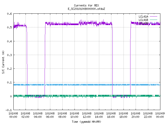Click the x-axis tick '101008 00:00'
Viewport: 165px width, 124px height.
pos(13,115)
